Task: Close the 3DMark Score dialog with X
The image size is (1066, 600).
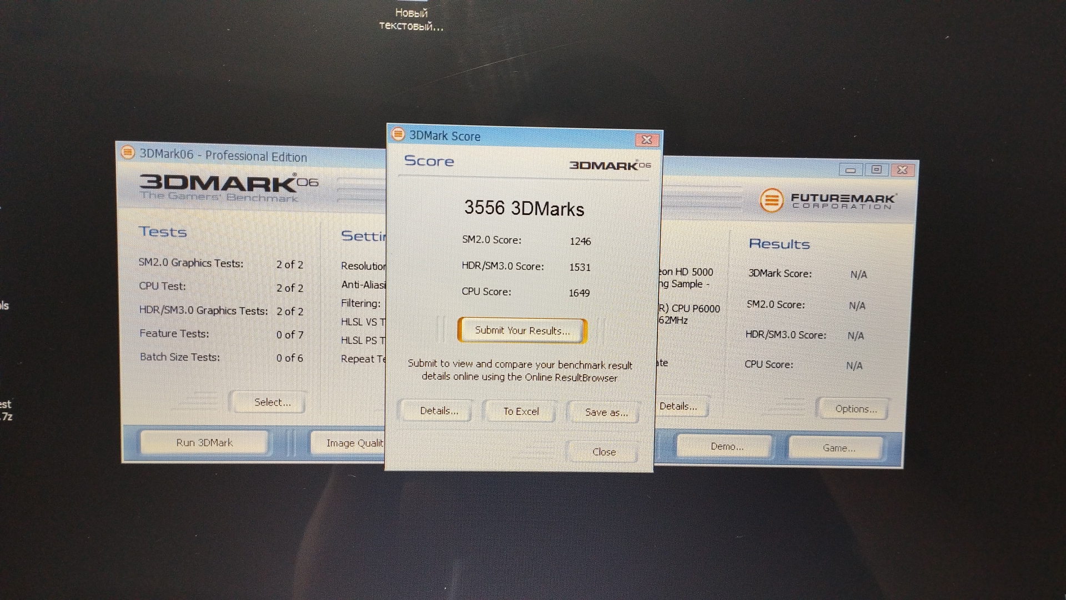Action: tap(647, 140)
